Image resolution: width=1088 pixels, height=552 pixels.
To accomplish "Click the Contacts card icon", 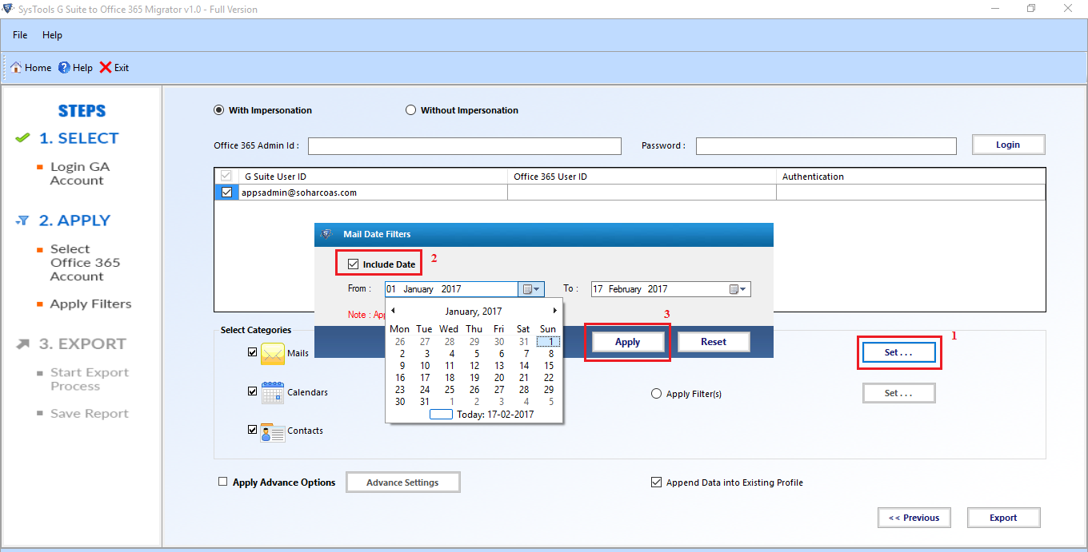I will click(273, 431).
